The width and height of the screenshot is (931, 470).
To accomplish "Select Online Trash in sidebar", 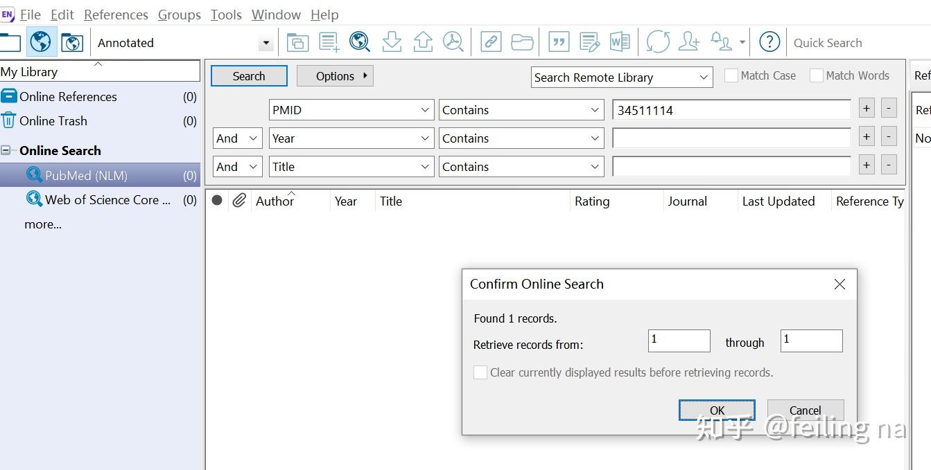I will tap(100, 121).
